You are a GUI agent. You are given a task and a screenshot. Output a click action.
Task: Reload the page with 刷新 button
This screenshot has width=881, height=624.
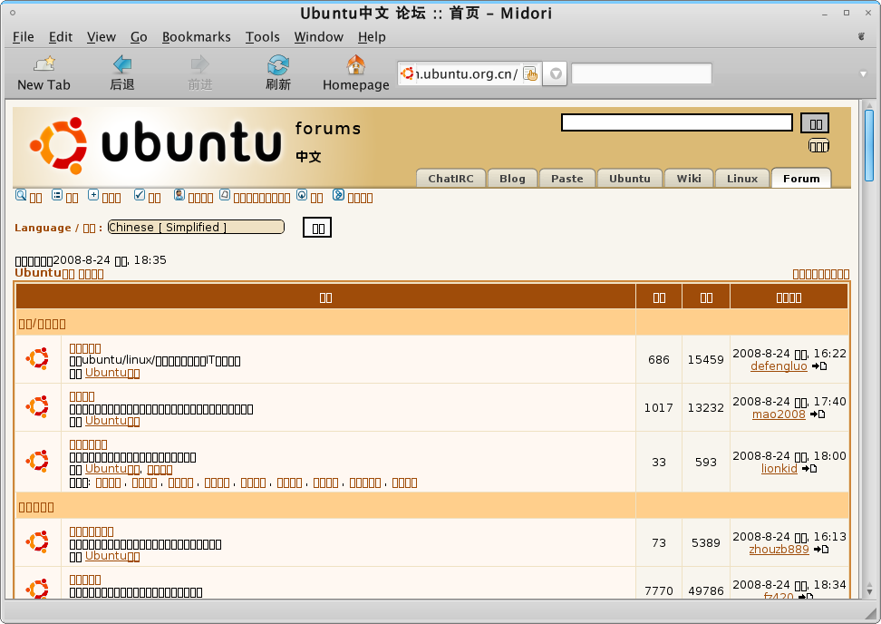pyautogui.click(x=278, y=73)
